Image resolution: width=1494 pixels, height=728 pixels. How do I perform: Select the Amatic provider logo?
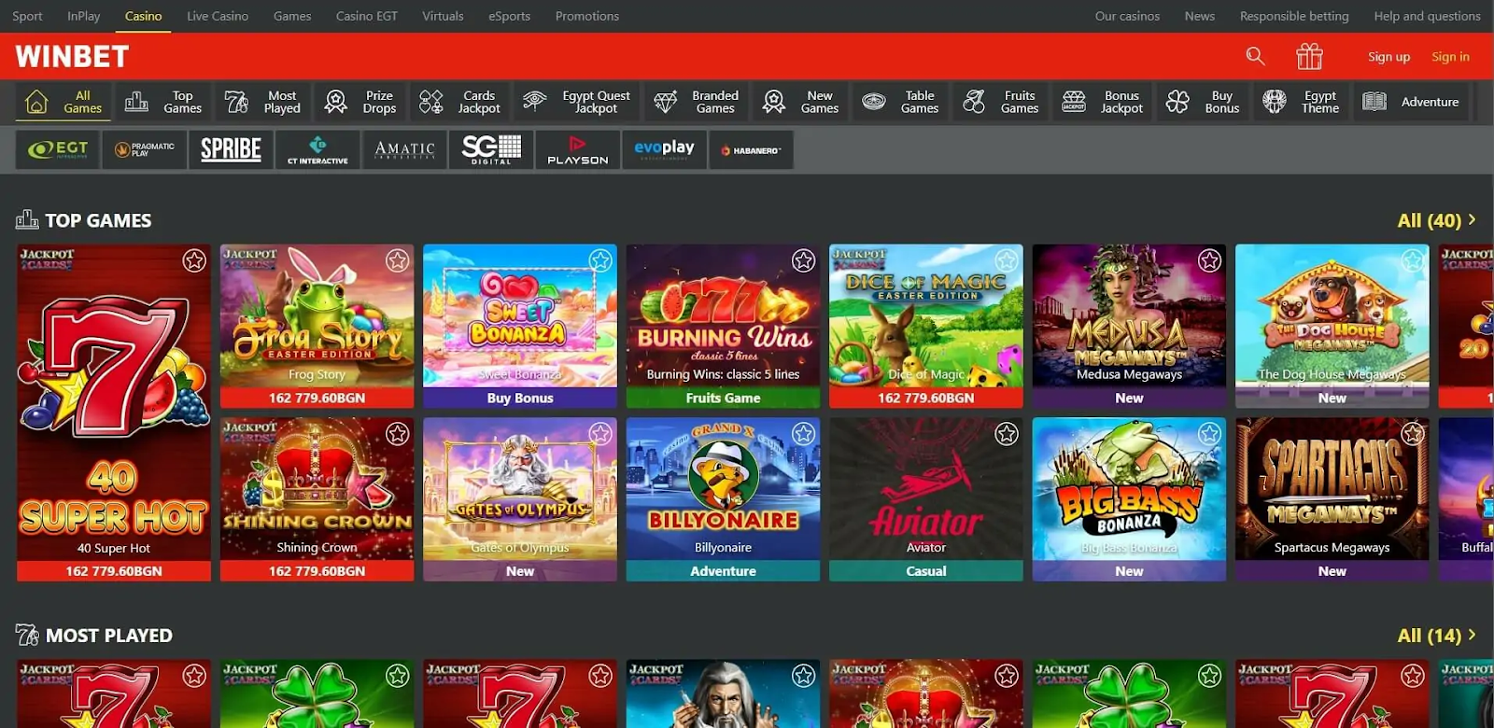[404, 149]
